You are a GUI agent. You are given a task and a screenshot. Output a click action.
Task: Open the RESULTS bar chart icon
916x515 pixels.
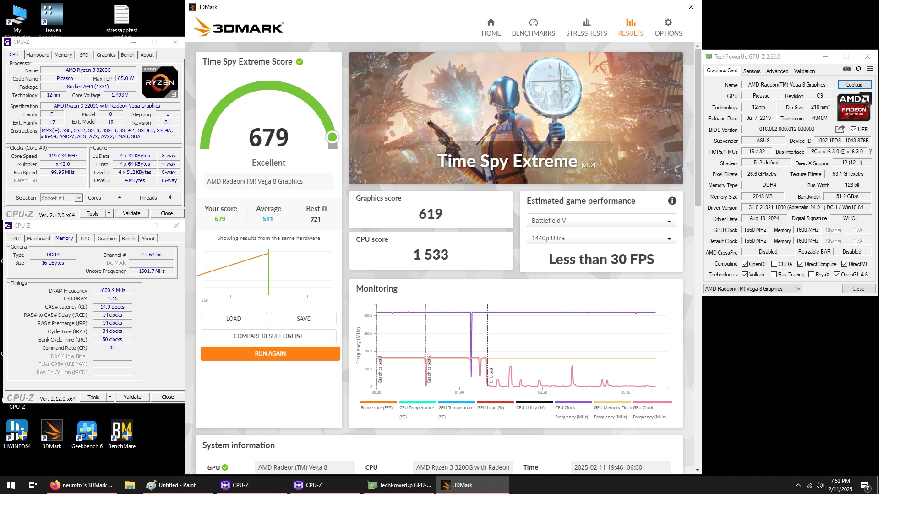coord(631,22)
